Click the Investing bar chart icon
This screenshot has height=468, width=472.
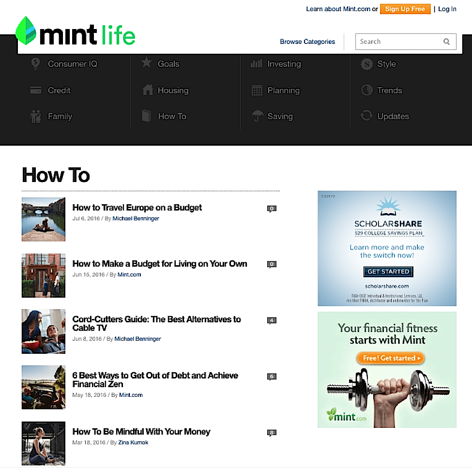(257, 63)
